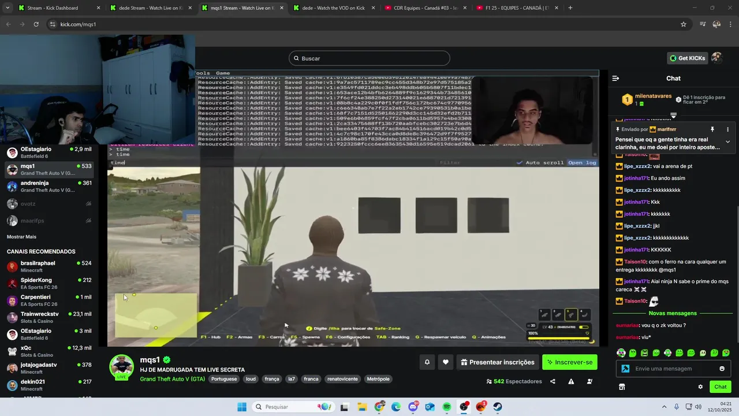The width and height of the screenshot is (739, 416).
Task: Open recommended channel jotajogadastv
Action: point(49,368)
